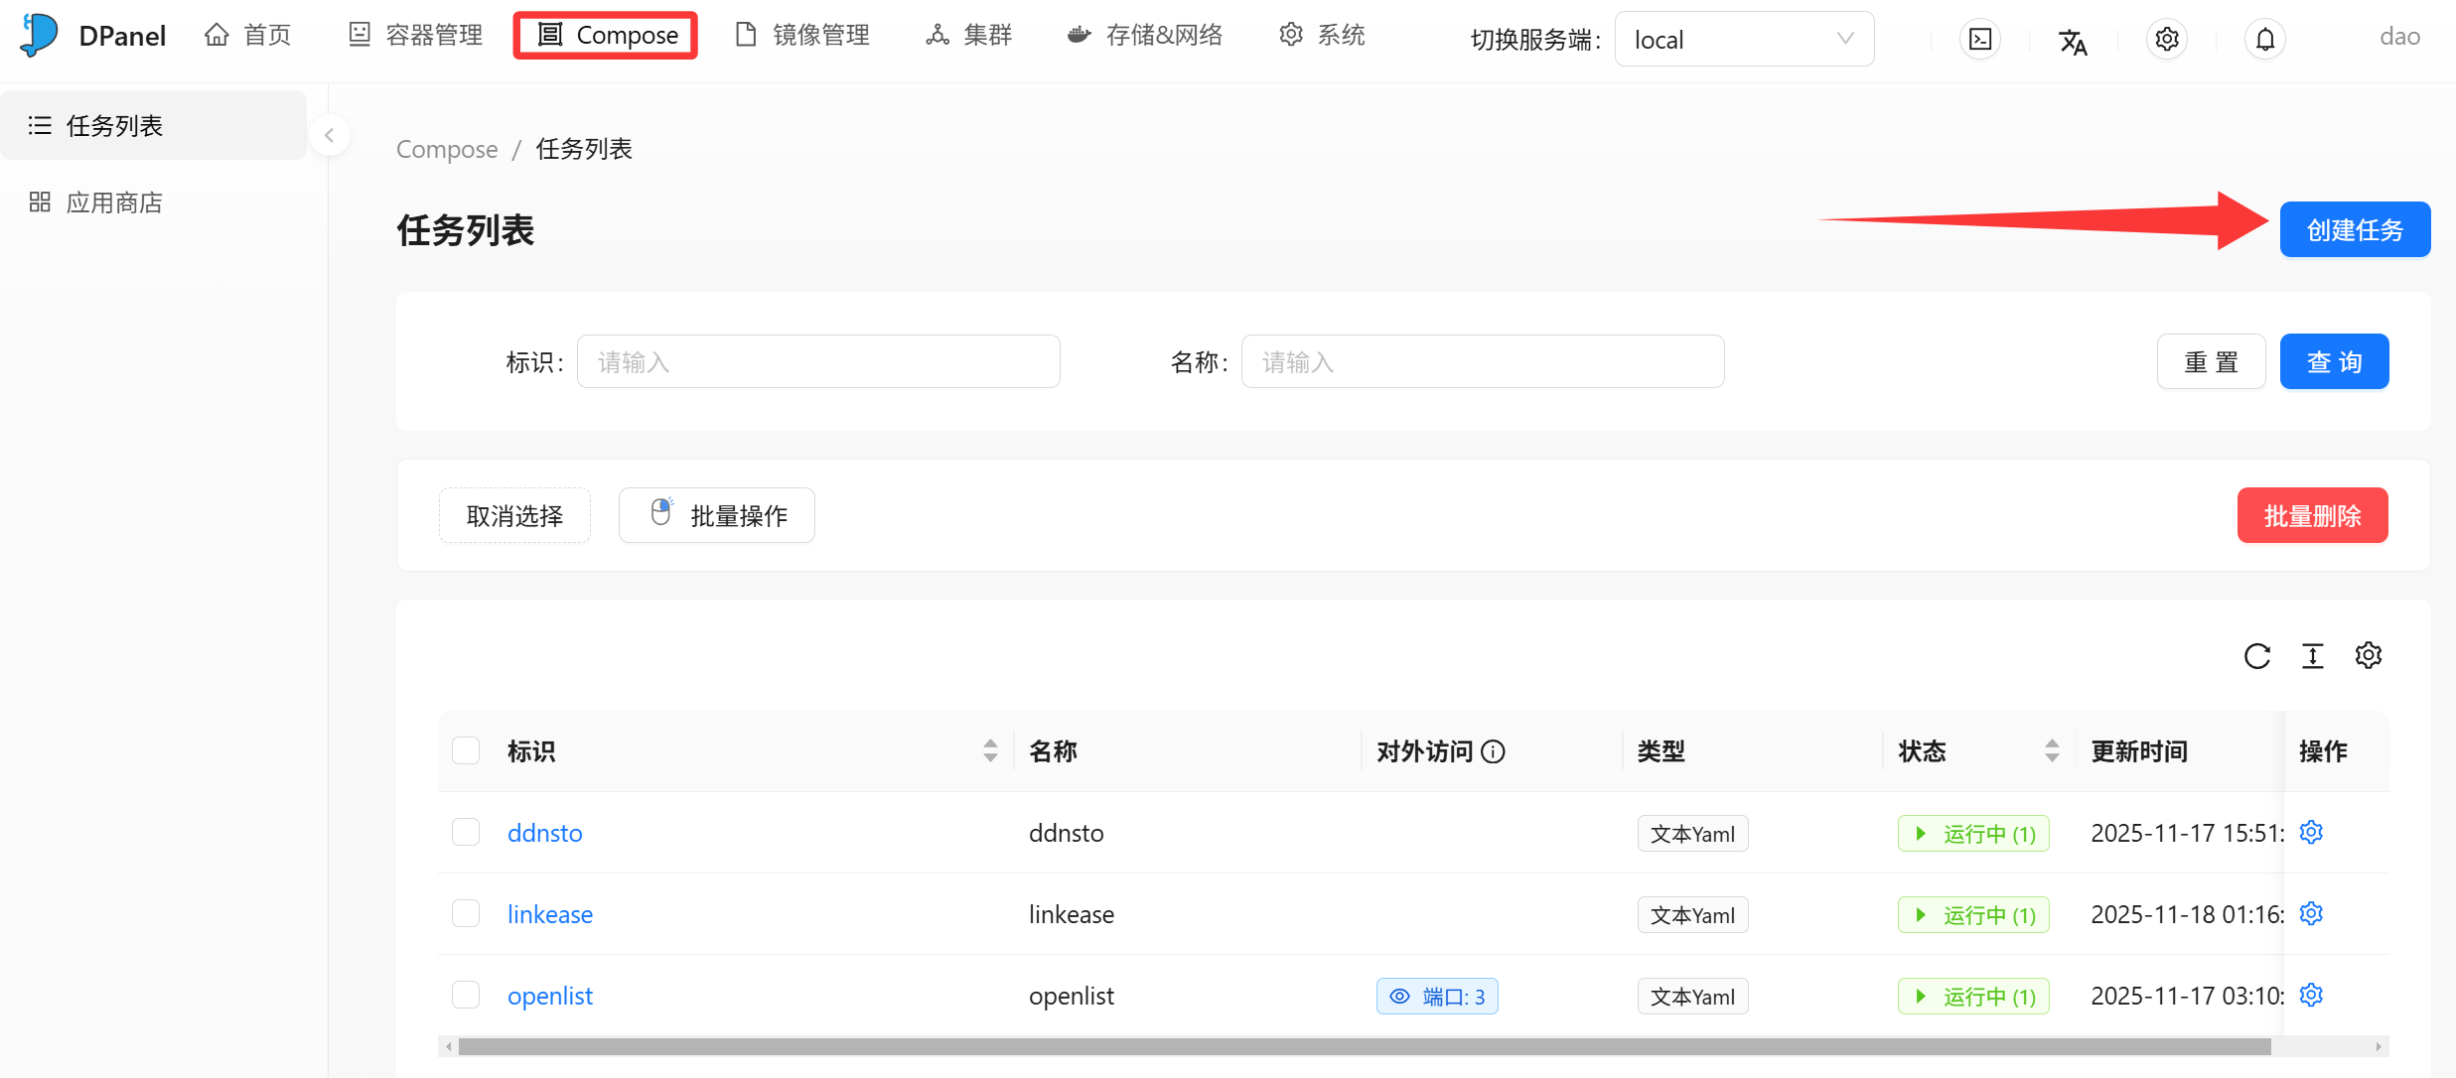Click the 创建任务 button

coord(2354,230)
